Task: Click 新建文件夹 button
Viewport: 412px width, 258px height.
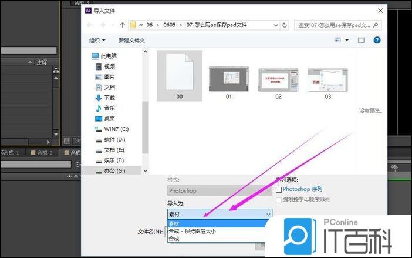Action: pos(131,40)
